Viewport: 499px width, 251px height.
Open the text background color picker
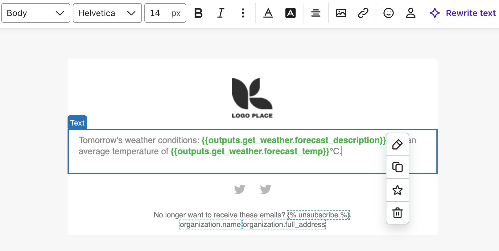tap(291, 13)
